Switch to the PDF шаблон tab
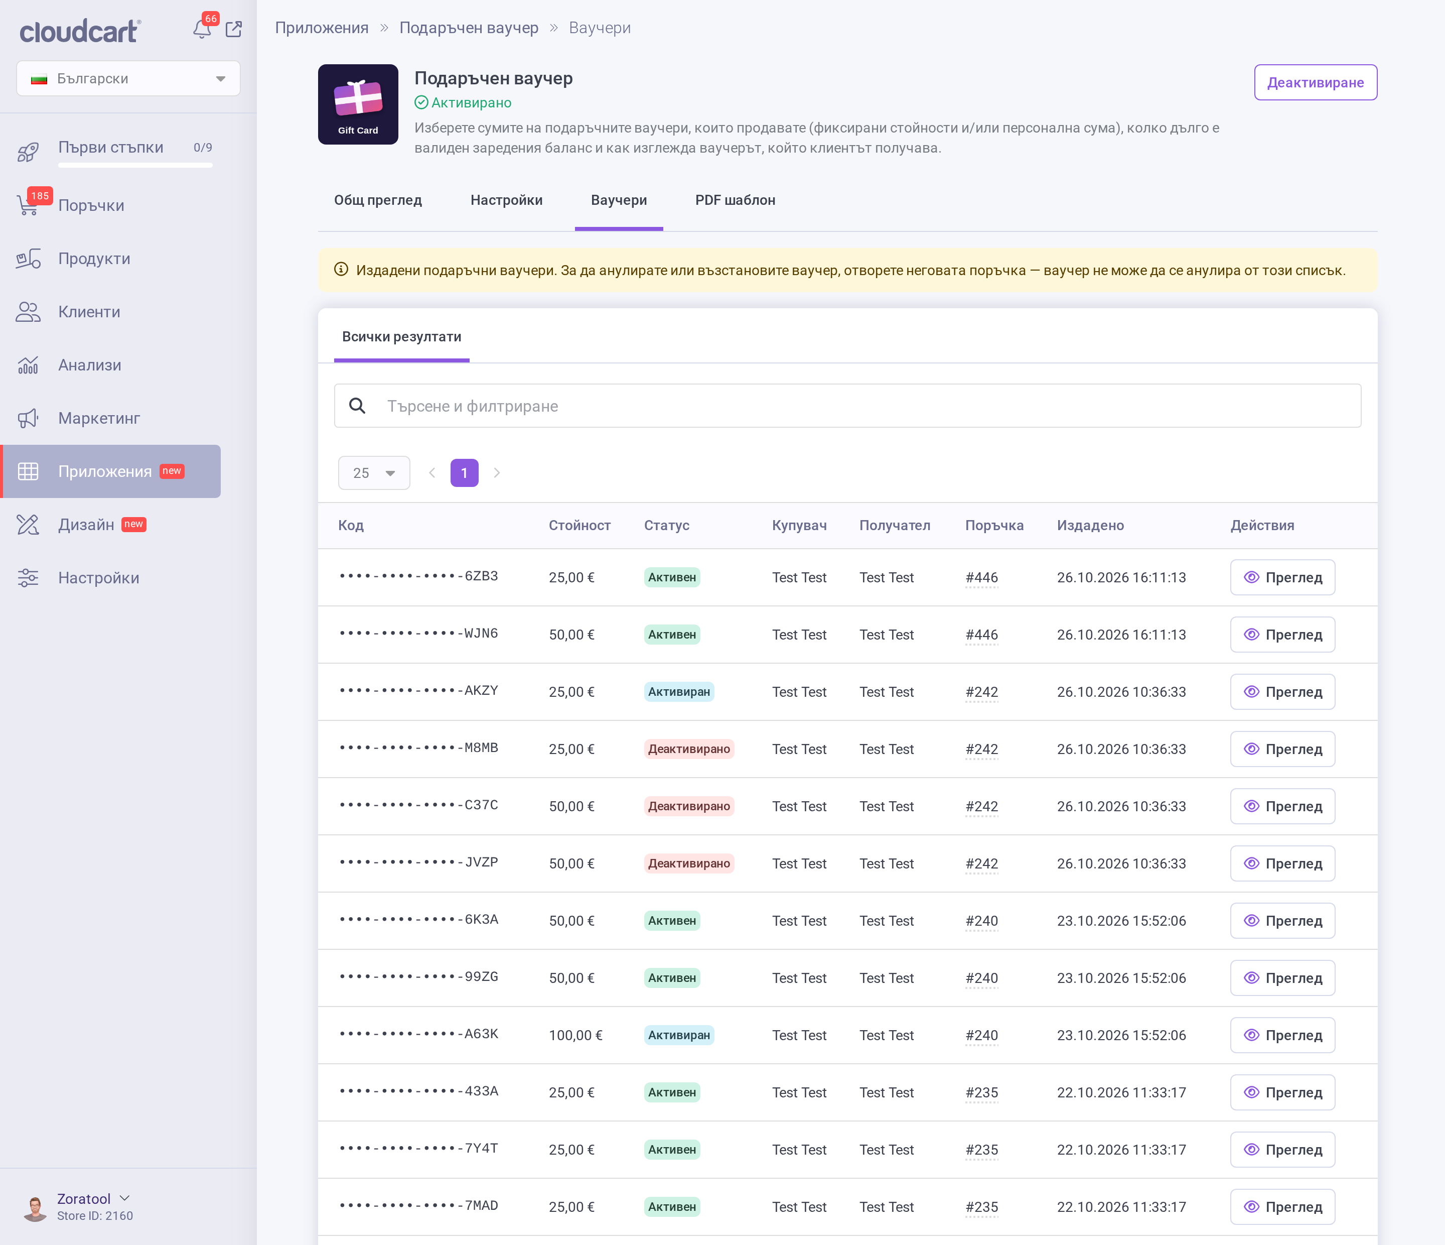This screenshot has height=1245, width=1445. coord(735,200)
